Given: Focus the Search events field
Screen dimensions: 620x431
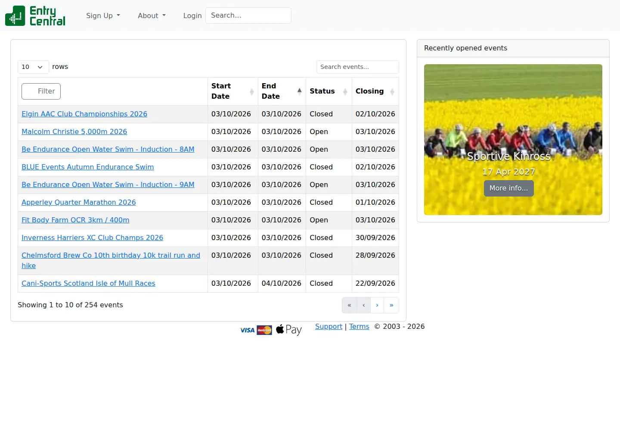Looking at the screenshot, I should click(x=358, y=67).
